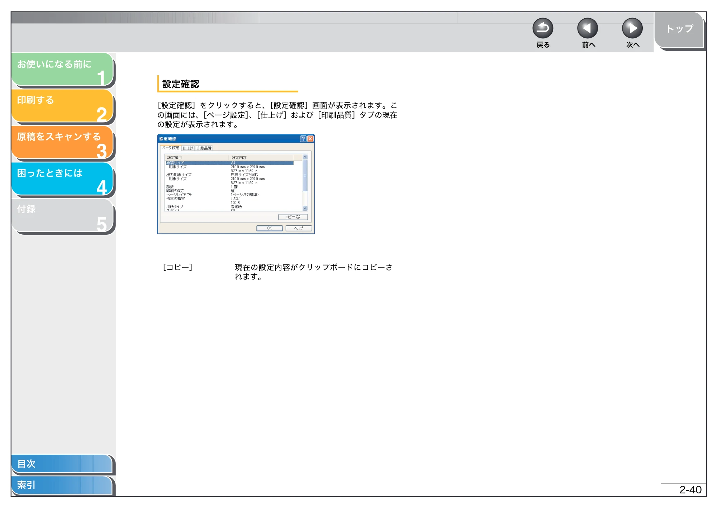This screenshot has height=507, width=717.
Task: Click the 原稿サイズと同じ value
Action: click(x=244, y=175)
